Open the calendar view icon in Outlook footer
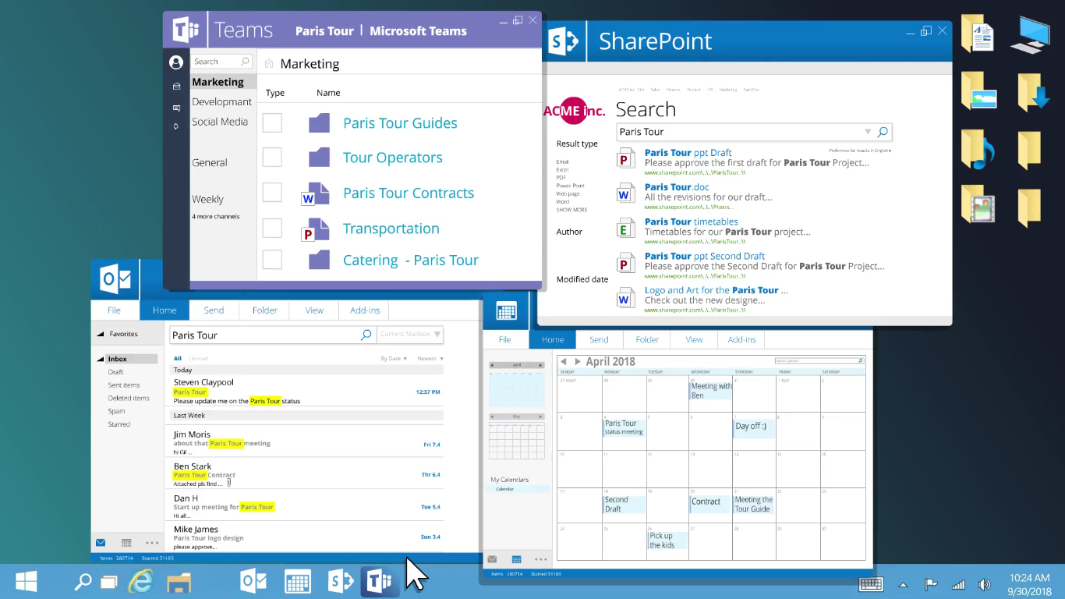The width and height of the screenshot is (1065, 599). pos(126,543)
